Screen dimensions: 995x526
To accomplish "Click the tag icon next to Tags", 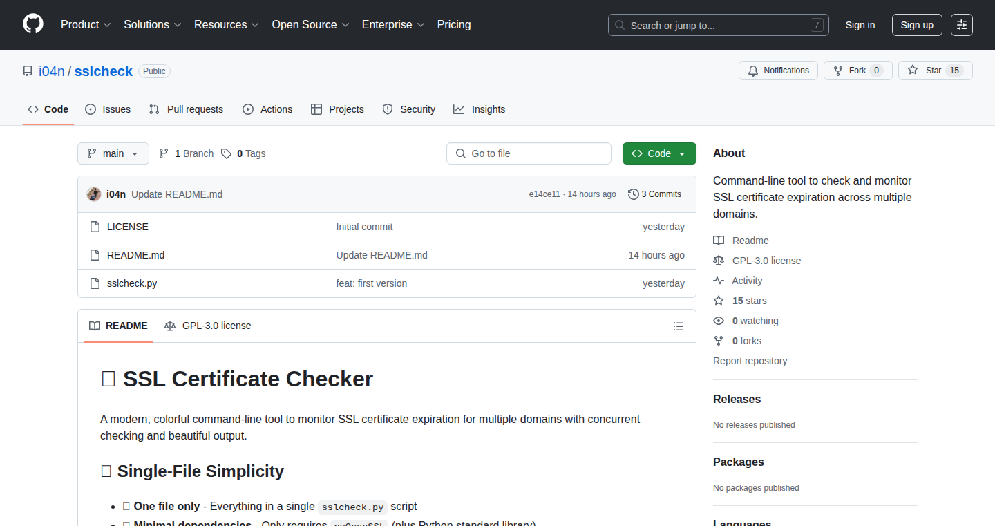I will 226,153.
